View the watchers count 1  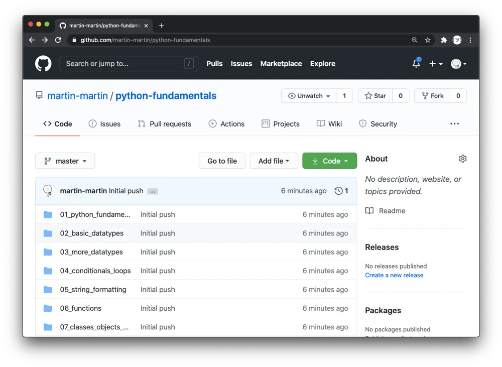tap(344, 96)
